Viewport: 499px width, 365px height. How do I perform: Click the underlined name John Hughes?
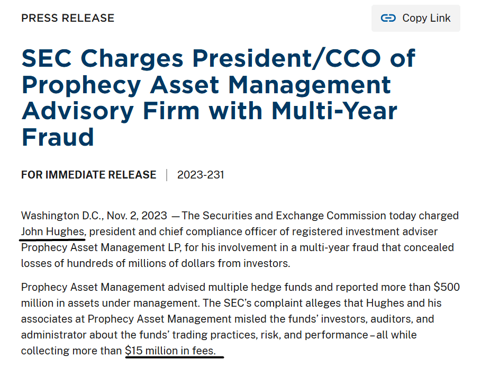(53, 232)
